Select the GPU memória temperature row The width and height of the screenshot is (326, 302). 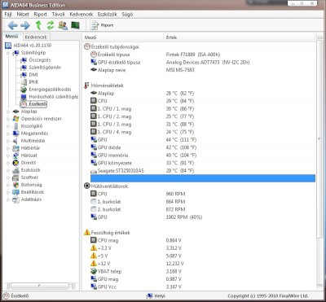(x=203, y=155)
